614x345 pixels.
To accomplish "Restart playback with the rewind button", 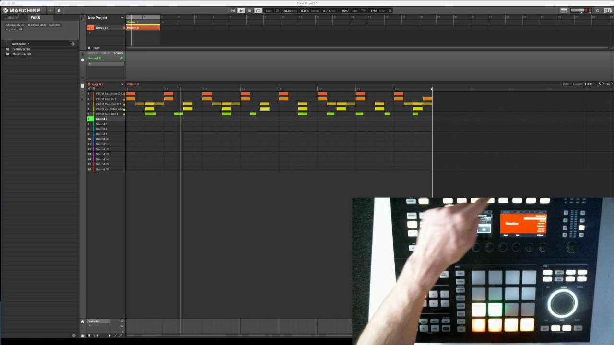I will [x=233, y=11].
